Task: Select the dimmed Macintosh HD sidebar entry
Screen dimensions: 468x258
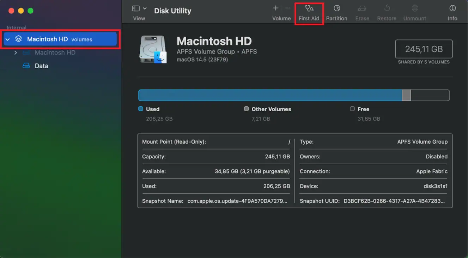Action: pyautogui.click(x=55, y=52)
